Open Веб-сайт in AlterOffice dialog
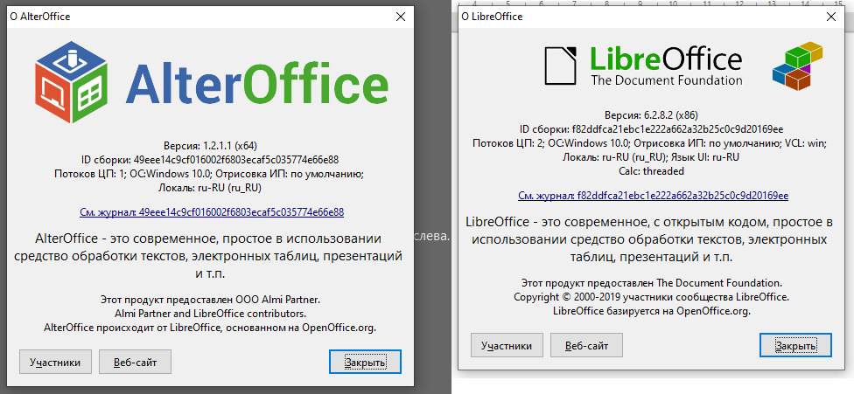This screenshot has width=854, height=394. coord(135,362)
